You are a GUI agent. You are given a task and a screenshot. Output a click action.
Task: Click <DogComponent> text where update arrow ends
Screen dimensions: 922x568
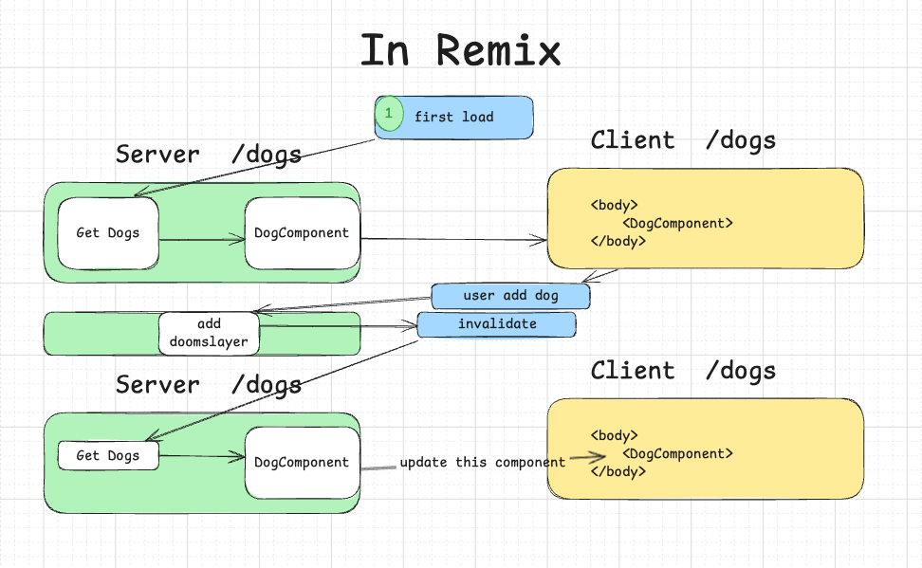point(677,454)
